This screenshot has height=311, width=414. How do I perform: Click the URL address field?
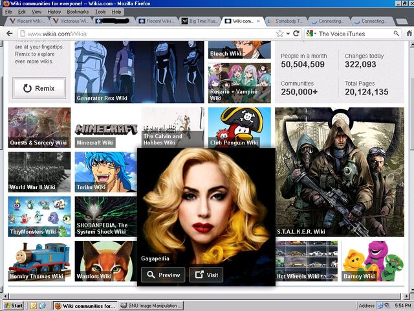[147, 34]
